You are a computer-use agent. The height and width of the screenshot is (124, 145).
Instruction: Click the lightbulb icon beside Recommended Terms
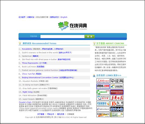pos(20,43)
